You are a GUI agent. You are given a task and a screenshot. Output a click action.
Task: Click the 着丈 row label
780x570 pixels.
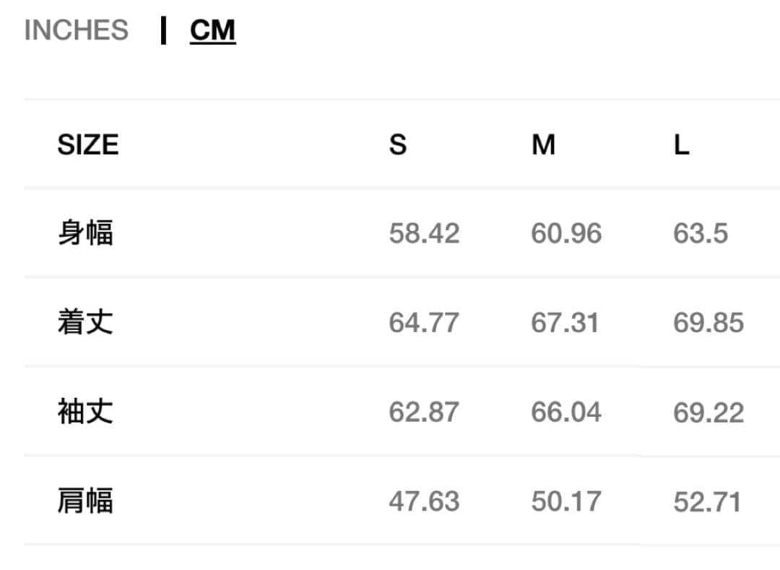(x=85, y=322)
